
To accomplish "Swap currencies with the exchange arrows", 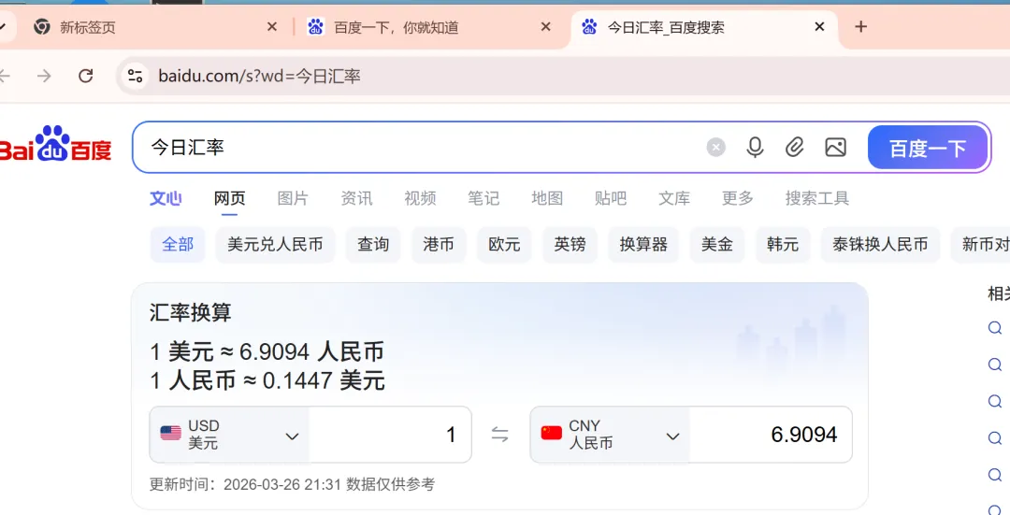I will pos(499,435).
